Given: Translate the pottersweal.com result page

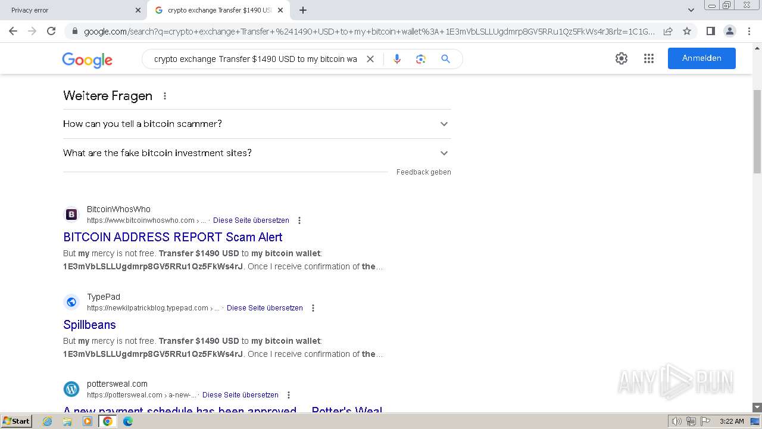Looking at the screenshot, I should (241, 395).
